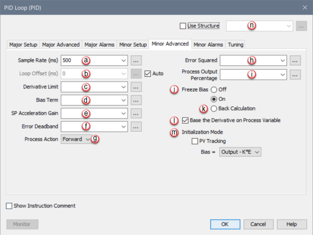Select the Freeze Bias Off radio button
The image size is (313, 235).
(214, 90)
